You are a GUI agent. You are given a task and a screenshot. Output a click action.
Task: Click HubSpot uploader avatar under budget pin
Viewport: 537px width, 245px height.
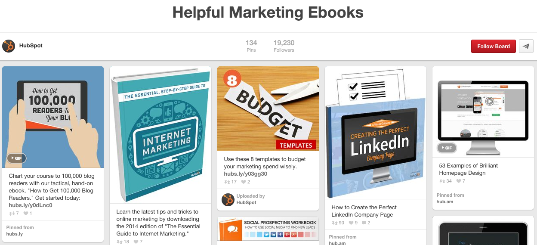pos(228,199)
